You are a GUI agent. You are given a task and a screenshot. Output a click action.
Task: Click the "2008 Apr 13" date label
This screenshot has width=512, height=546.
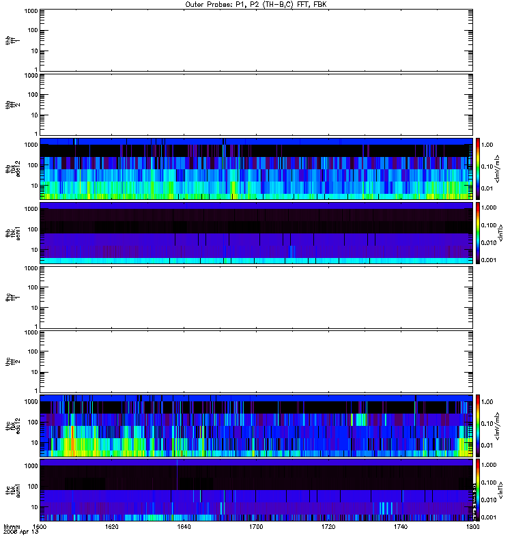tap(21, 532)
